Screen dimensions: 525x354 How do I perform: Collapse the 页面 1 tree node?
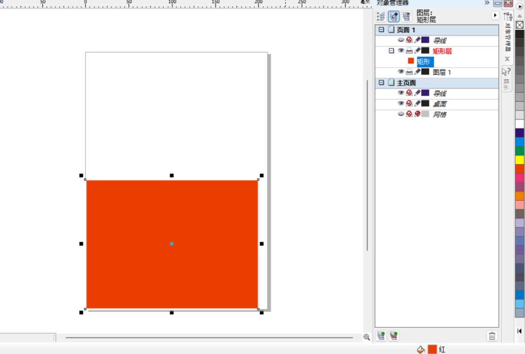382,30
